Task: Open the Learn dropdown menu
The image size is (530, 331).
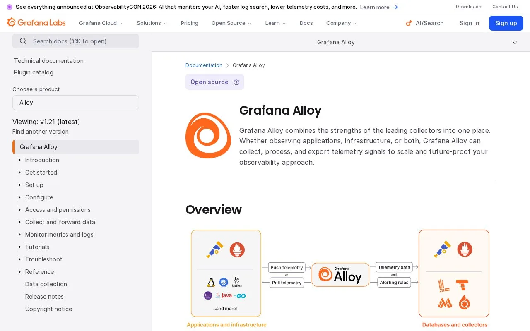Action: click(275, 23)
